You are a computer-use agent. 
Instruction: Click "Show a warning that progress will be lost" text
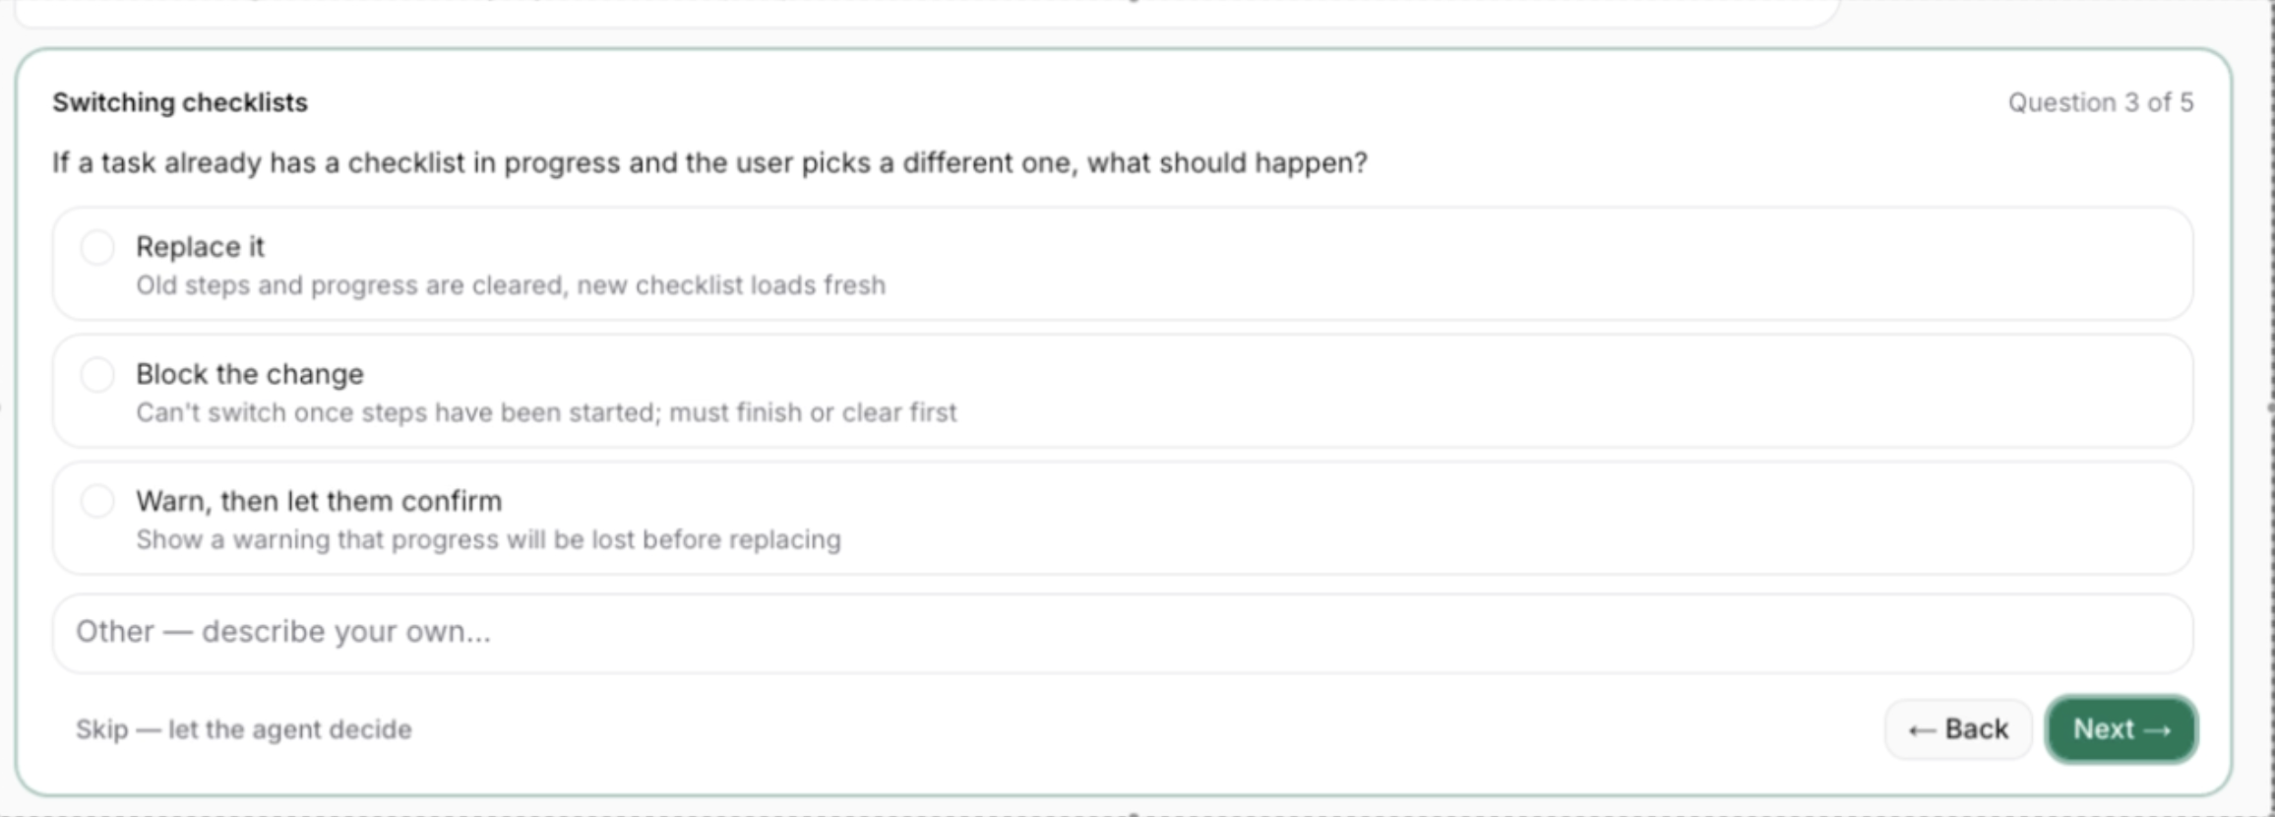click(385, 539)
